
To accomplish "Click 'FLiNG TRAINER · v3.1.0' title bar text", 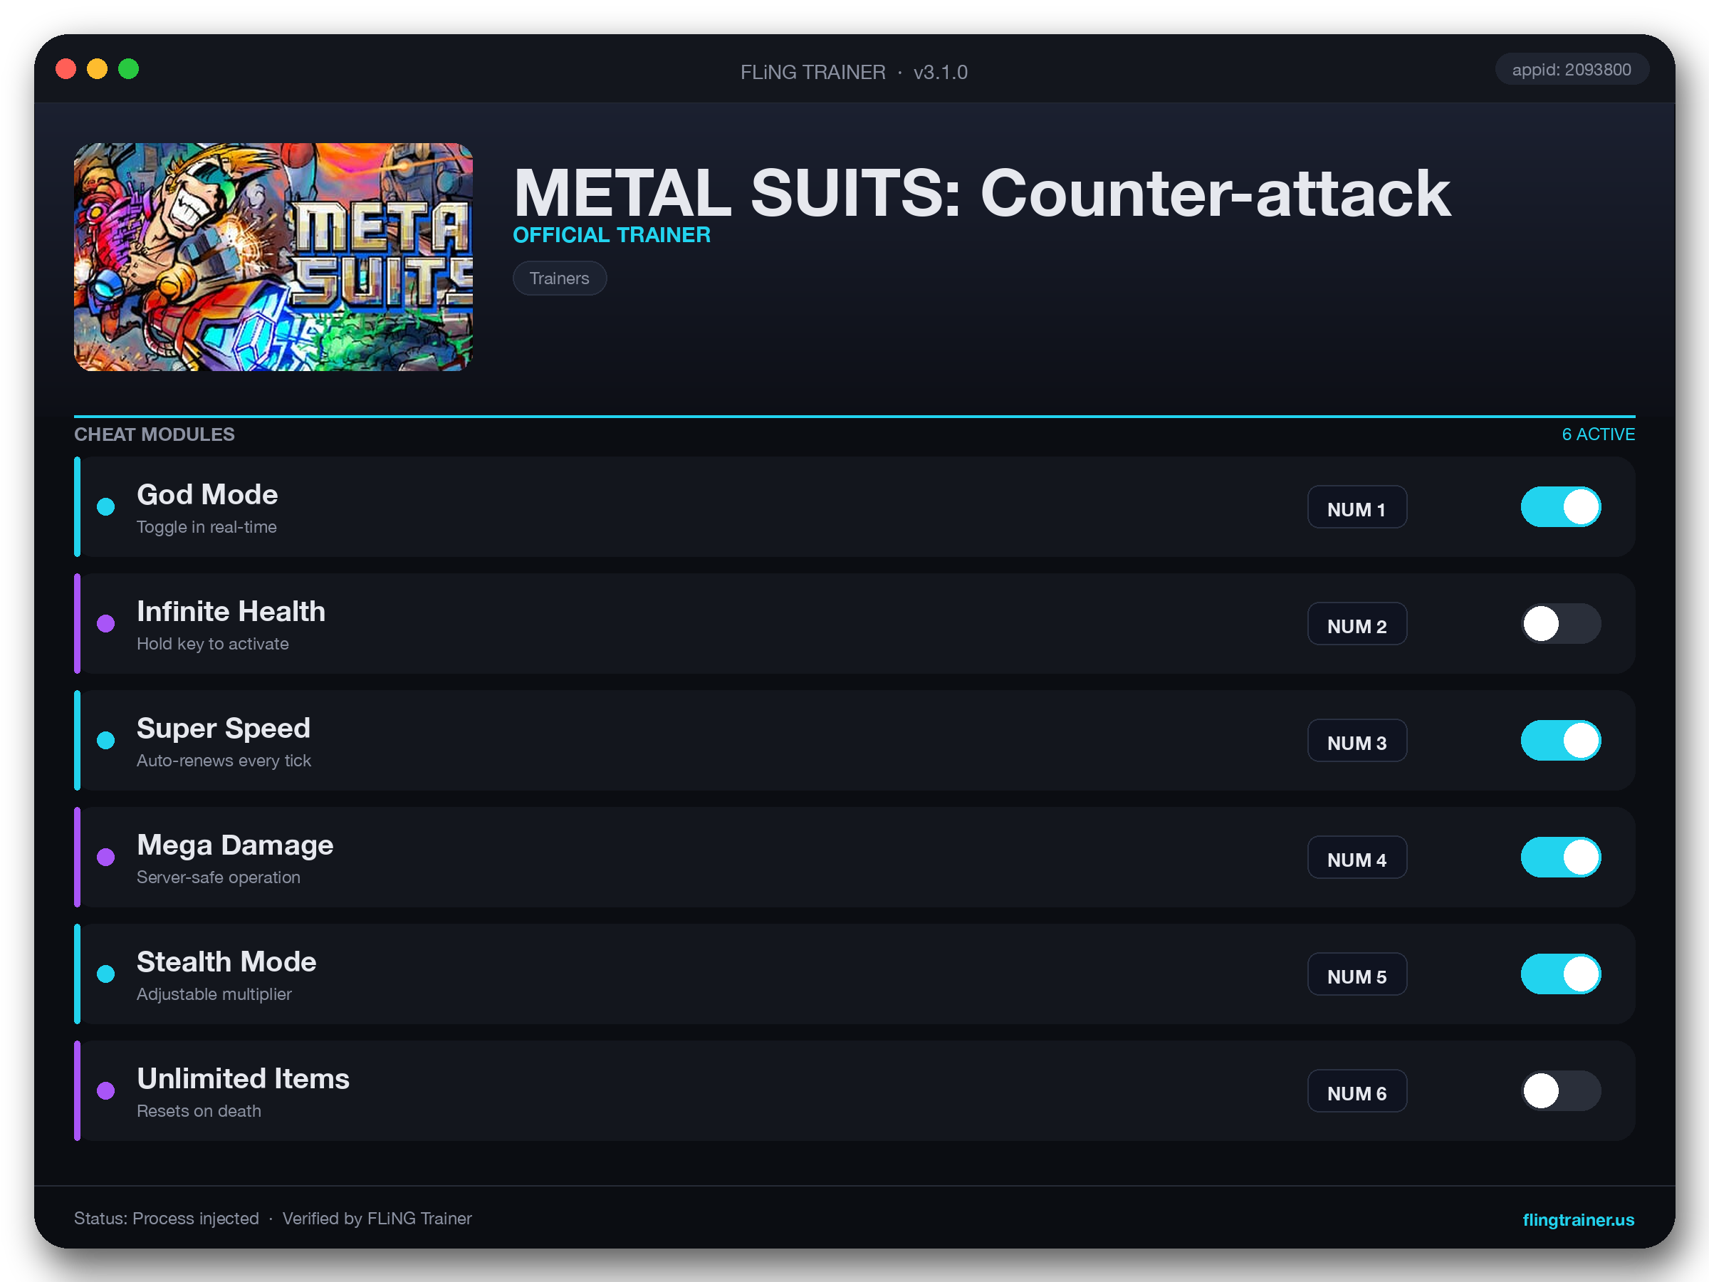I will (854, 72).
